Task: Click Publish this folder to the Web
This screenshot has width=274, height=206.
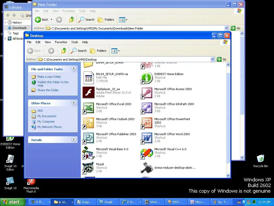Action: point(53,84)
